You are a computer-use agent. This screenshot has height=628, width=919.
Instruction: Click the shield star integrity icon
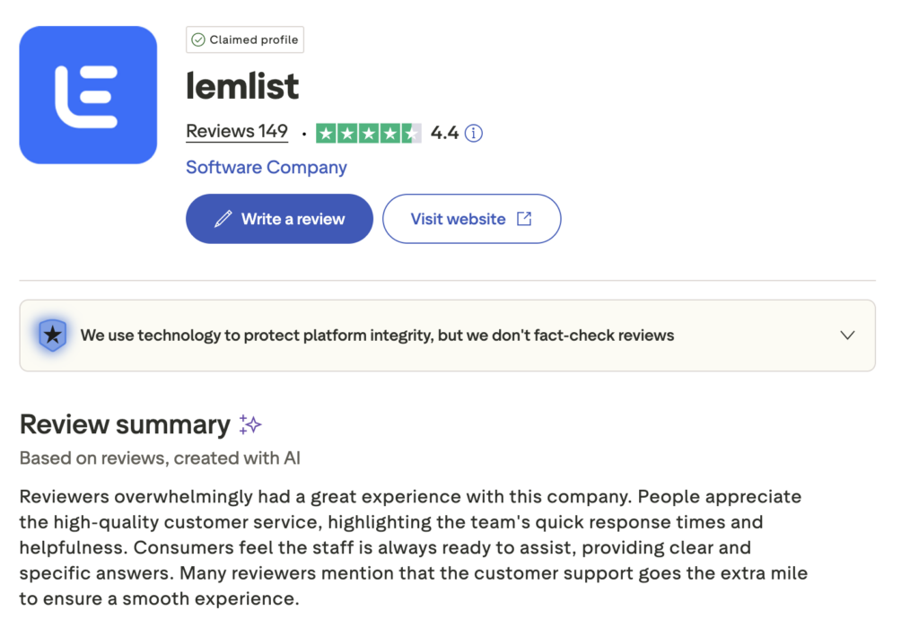pyautogui.click(x=53, y=336)
